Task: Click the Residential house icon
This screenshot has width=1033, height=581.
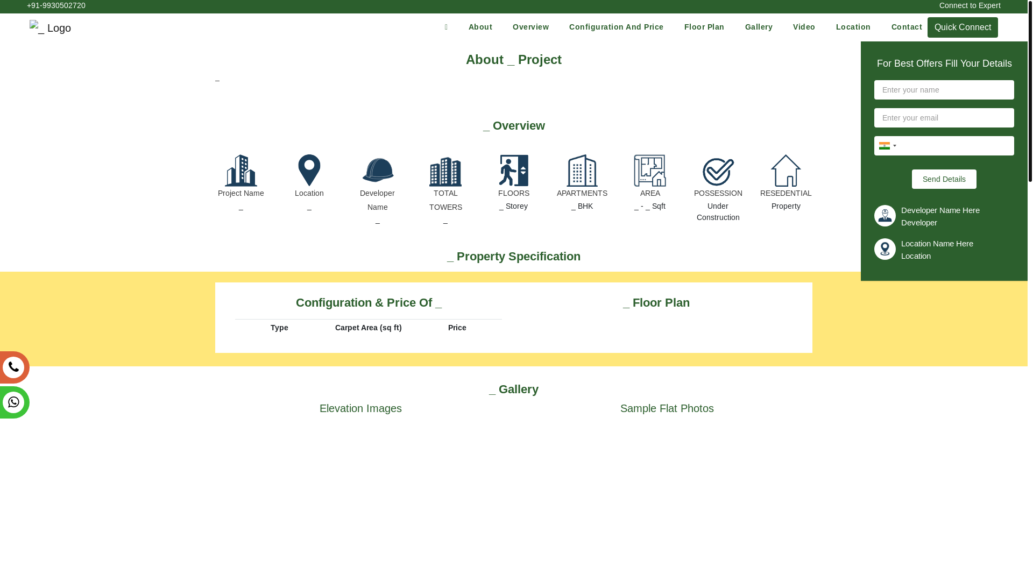Action: (786, 171)
